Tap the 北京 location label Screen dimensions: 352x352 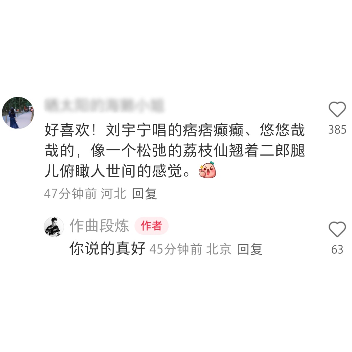click(x=219, y=249)
